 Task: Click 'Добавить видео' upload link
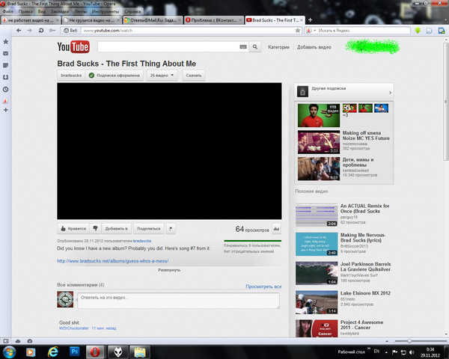(314, 47)
